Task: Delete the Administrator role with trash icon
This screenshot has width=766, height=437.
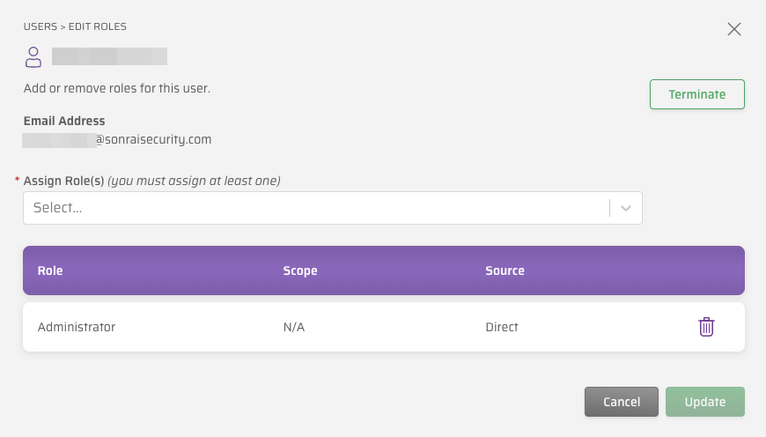Action: [x=706, y=327]
